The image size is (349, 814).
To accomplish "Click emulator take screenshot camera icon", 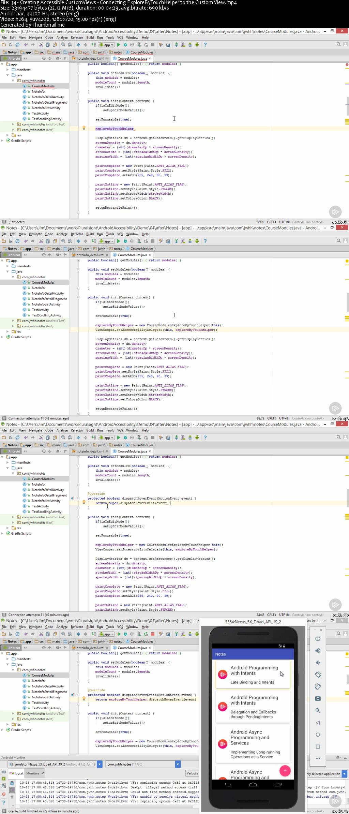I will (318, 698).
